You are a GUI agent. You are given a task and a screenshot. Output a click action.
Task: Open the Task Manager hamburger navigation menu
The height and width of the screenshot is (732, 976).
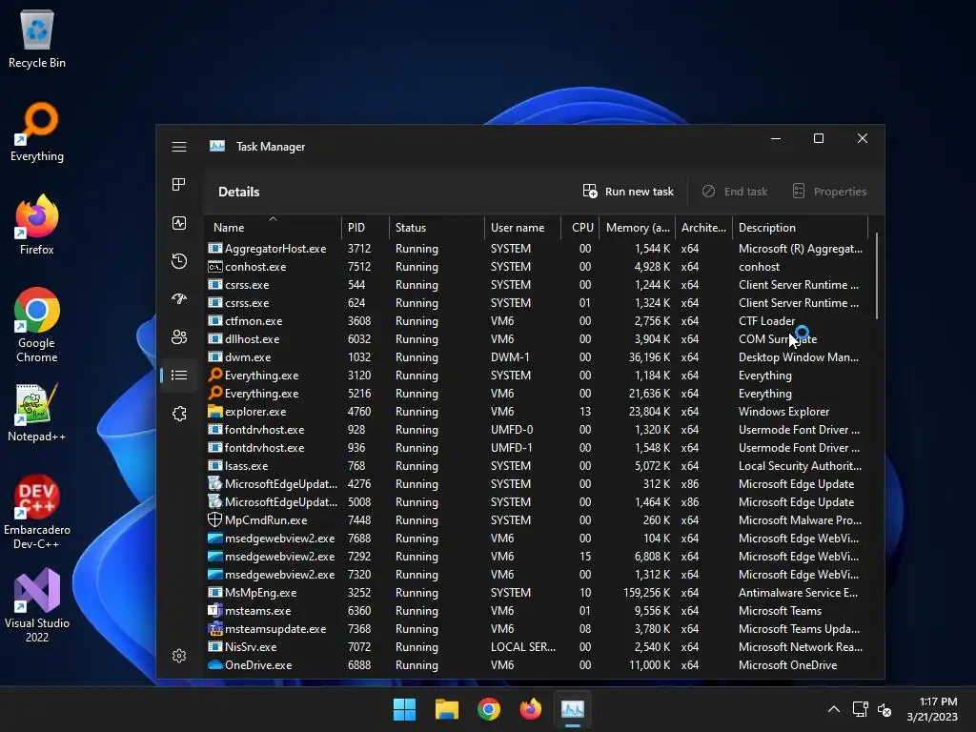point(179,147)
